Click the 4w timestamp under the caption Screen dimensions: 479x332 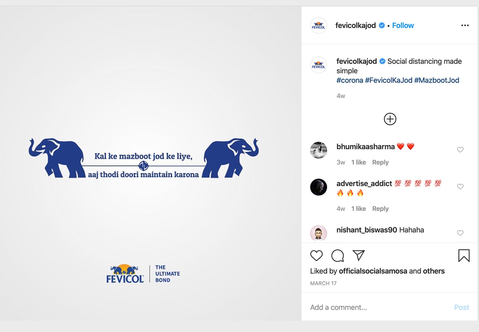point(341,96)
